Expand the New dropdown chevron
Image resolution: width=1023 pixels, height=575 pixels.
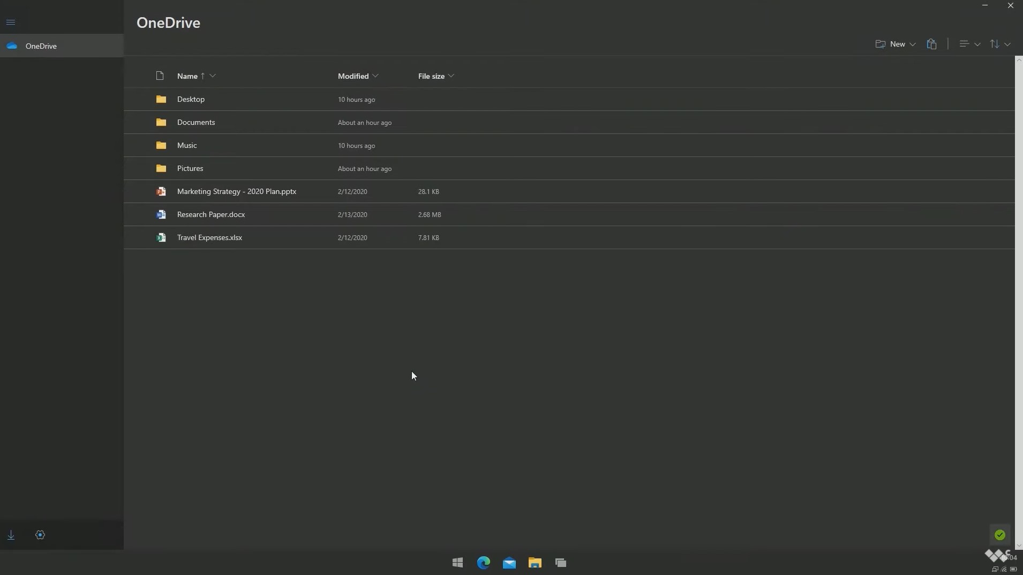[x=913, y=44]
